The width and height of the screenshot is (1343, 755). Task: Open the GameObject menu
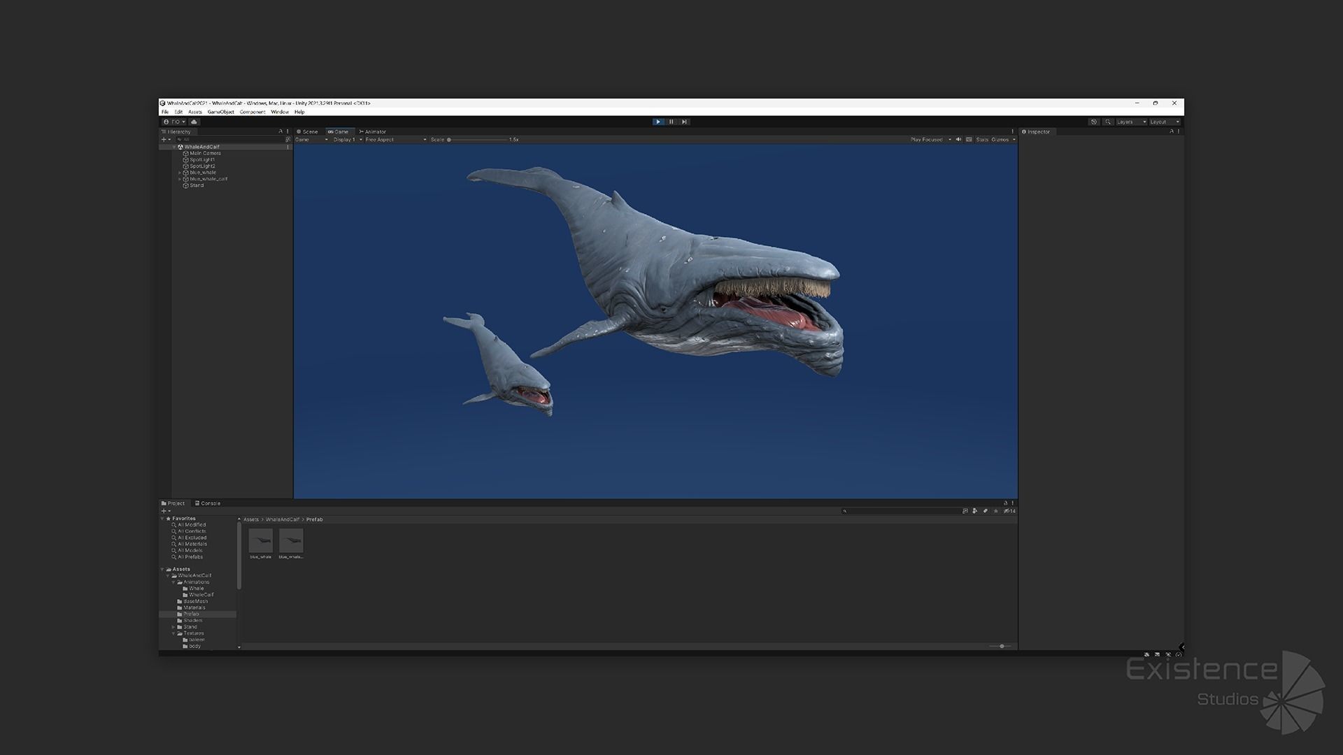pyautogui.click(x=221, y=112)
